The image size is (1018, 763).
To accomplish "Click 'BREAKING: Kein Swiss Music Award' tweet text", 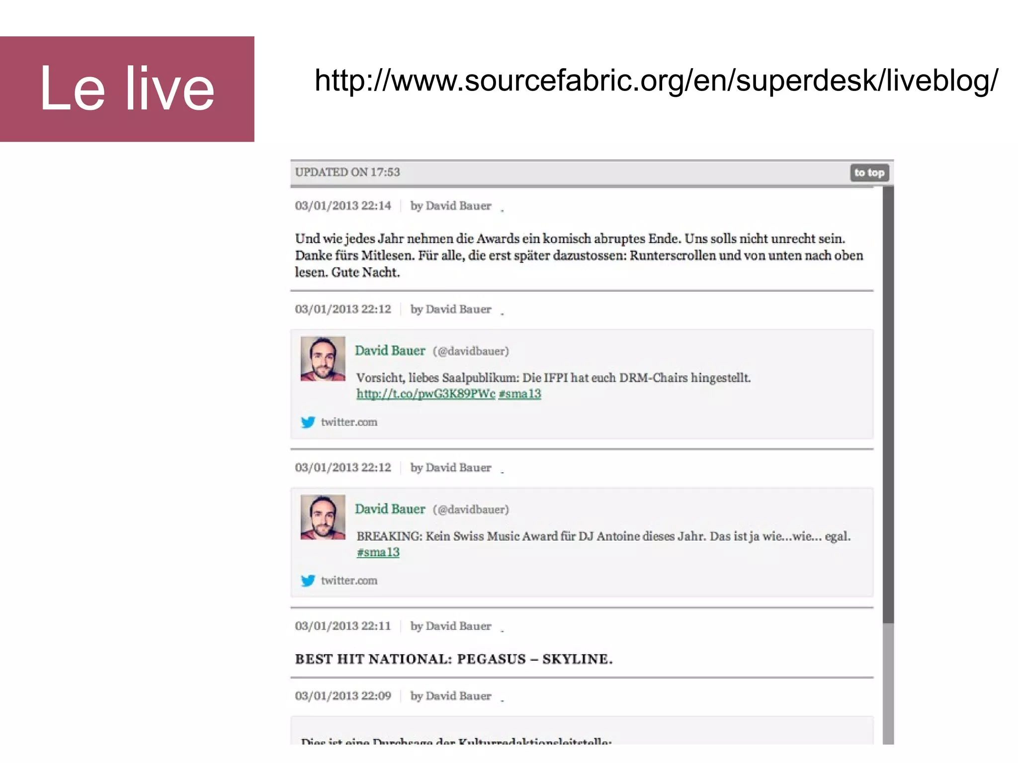I will 603,536.
